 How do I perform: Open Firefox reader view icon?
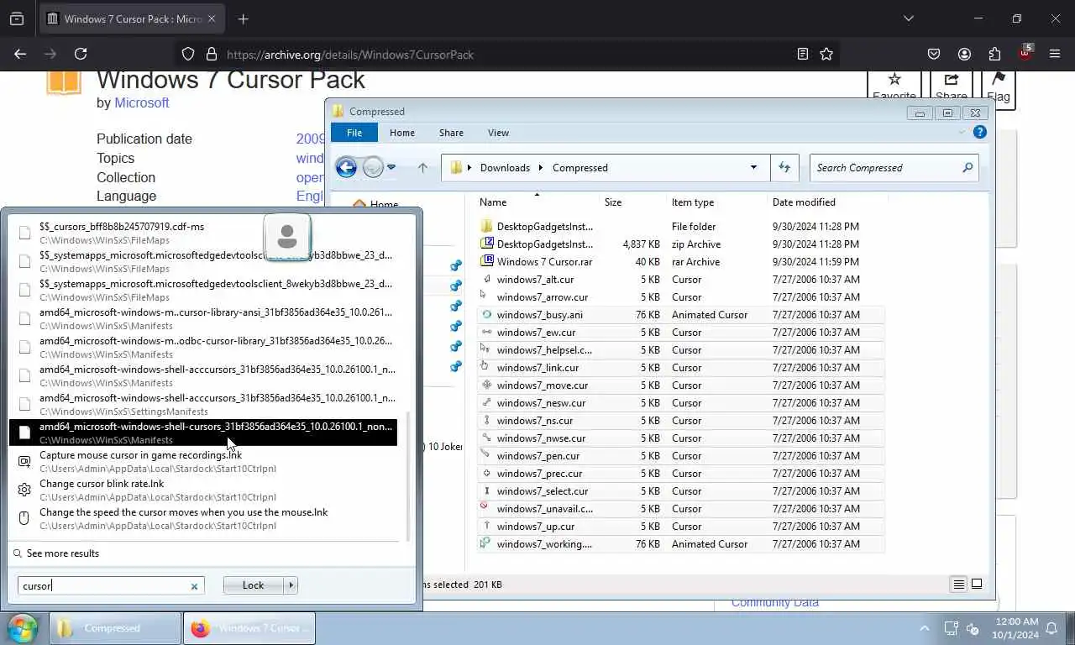pyautogui.click(x=803, y=54)
